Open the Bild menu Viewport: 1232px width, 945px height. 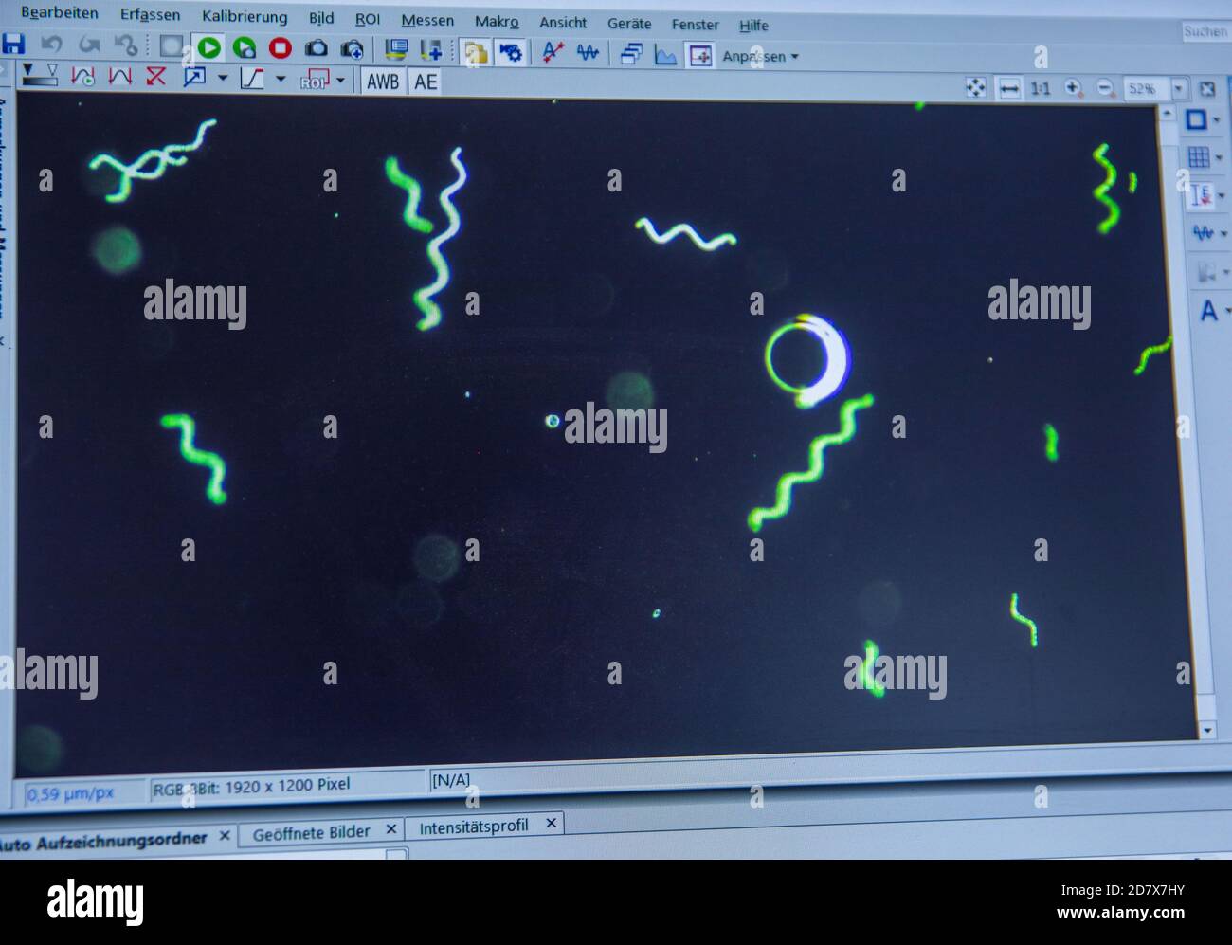tap(321, 18)
